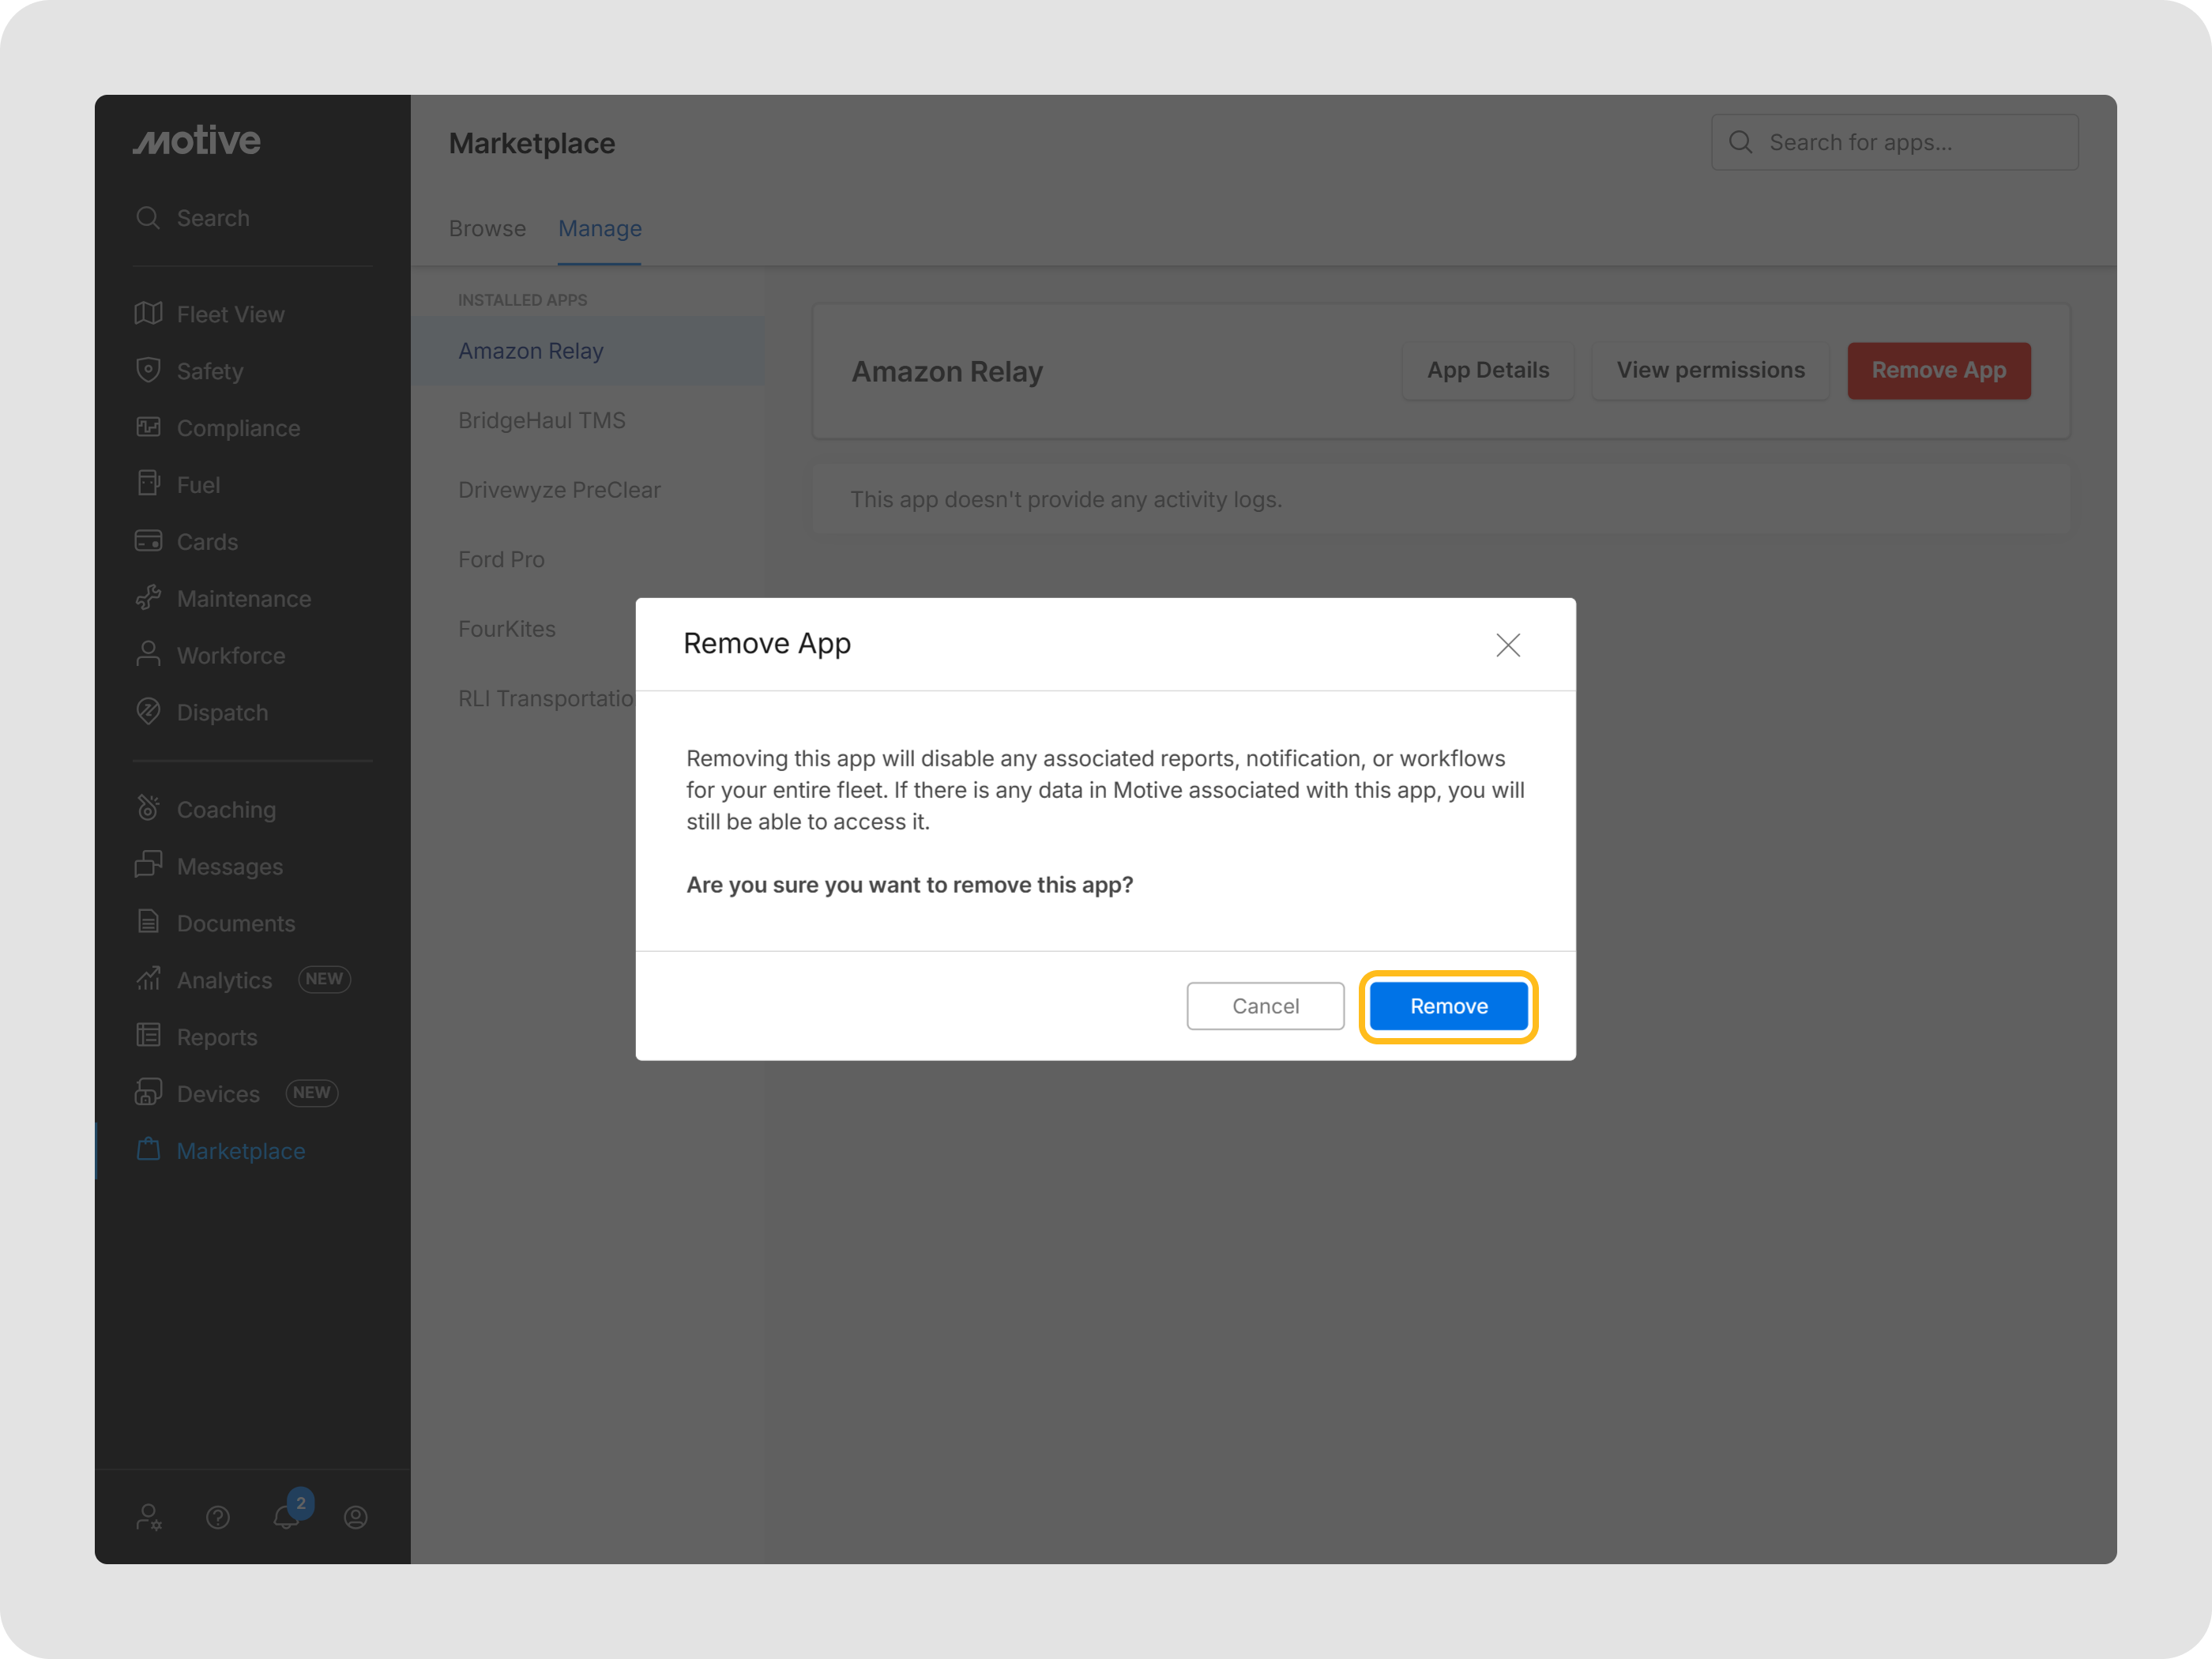Switch to the Browse tab
Viewport: 2212px width, 1659px height.
click(487, 229)
